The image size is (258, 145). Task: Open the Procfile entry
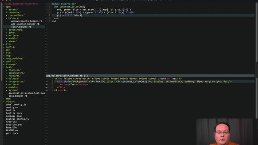pyautogui.click(x=11, y=122)
